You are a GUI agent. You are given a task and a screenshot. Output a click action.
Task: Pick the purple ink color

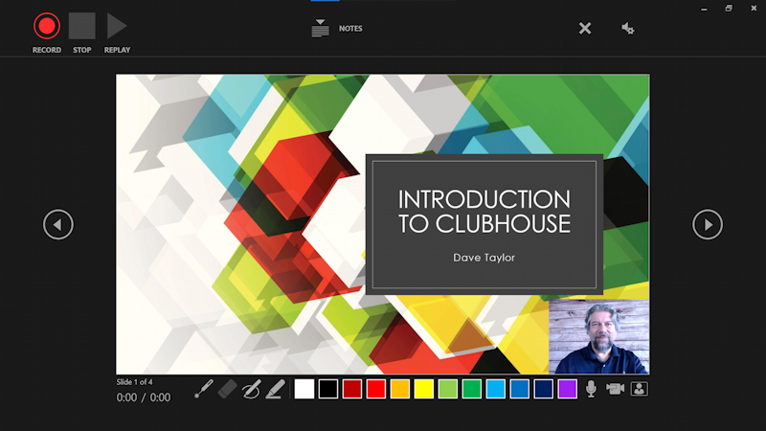tap(567, 389)
